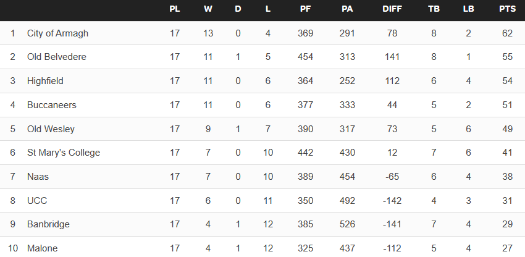
Task: Sort table by PTS column header
Action: click(x=508, y=9)
